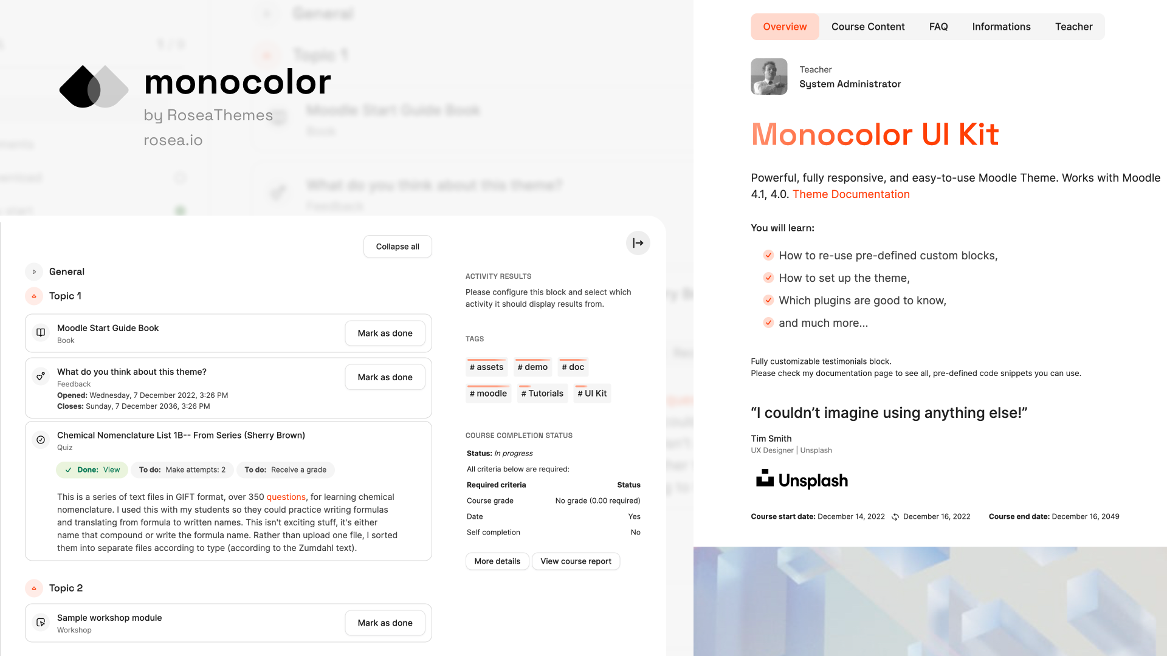Collapse all course sections using Collapse all button
1167x656 pixels.
(x=397, y=246)
